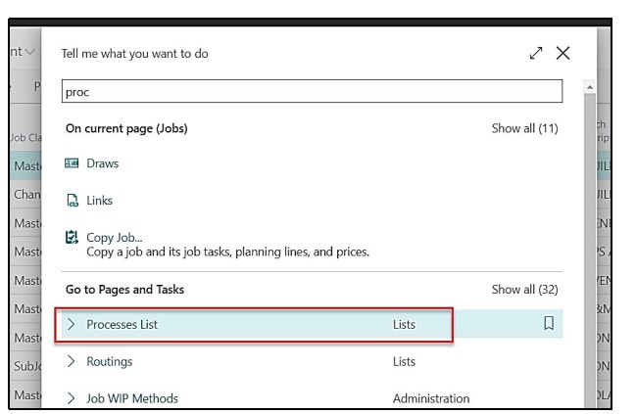Open Job WIP Methods administration page

pos(132,398)
